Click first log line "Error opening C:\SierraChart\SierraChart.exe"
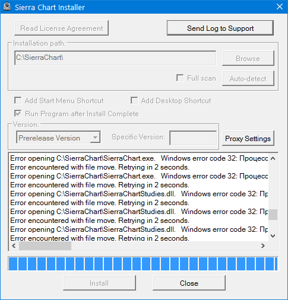 139,158
